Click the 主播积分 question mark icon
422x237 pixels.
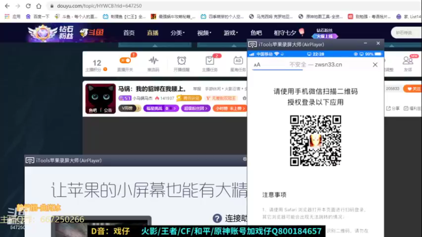tap(105, 70)
